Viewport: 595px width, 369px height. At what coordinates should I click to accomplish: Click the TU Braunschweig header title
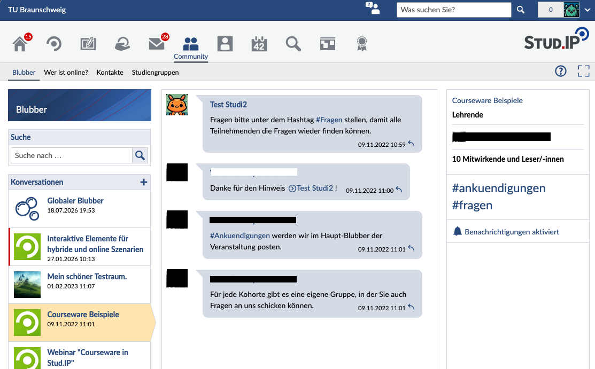[37, 10]
